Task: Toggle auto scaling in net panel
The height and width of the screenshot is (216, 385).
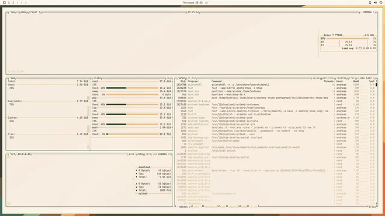Action: [140, 154]
